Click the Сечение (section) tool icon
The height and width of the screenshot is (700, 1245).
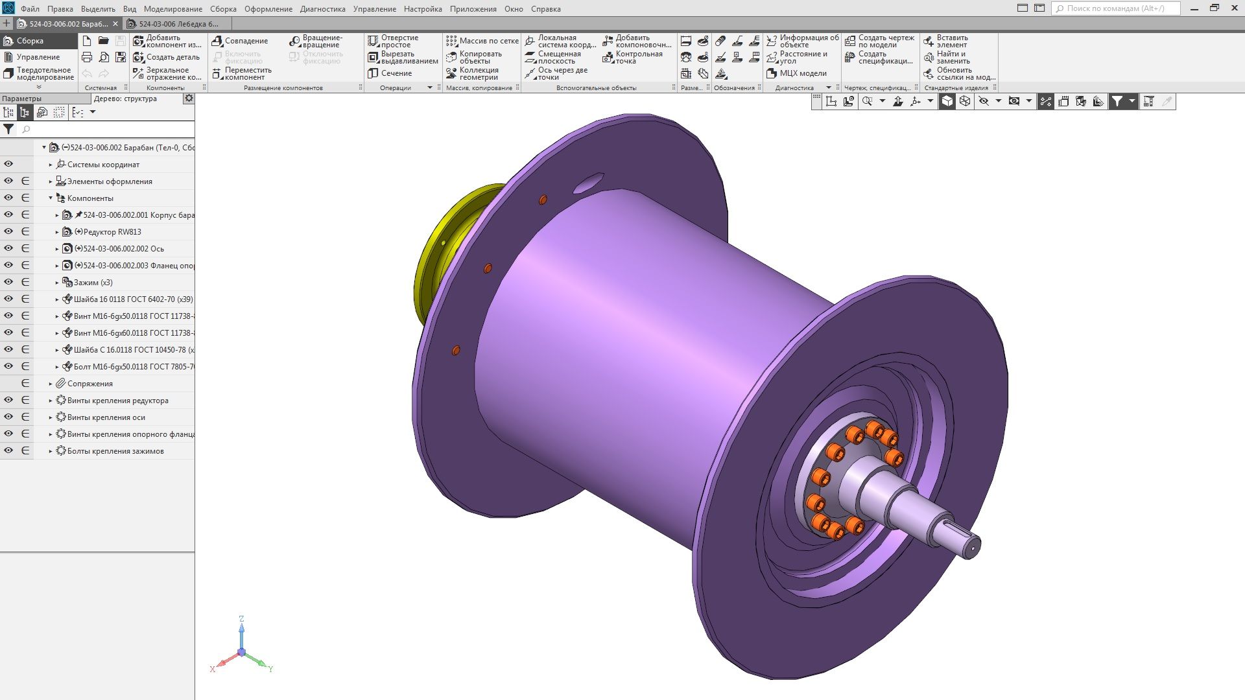tap(373, 73)
